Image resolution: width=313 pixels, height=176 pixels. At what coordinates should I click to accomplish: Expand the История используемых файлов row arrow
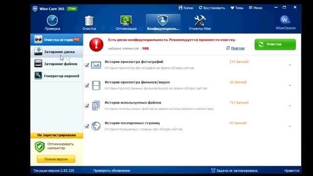[x=290, y=106]
